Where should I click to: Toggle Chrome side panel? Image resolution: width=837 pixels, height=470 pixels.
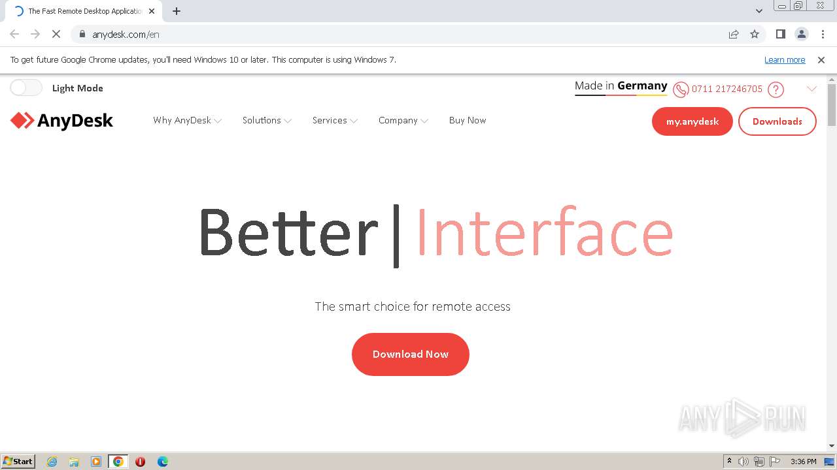point(781,34)
